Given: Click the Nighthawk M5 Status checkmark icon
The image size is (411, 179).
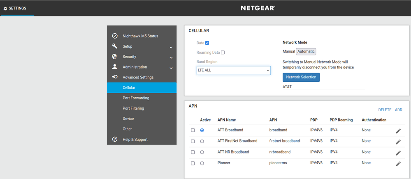Looking at the screenshot, I should 114,36.
